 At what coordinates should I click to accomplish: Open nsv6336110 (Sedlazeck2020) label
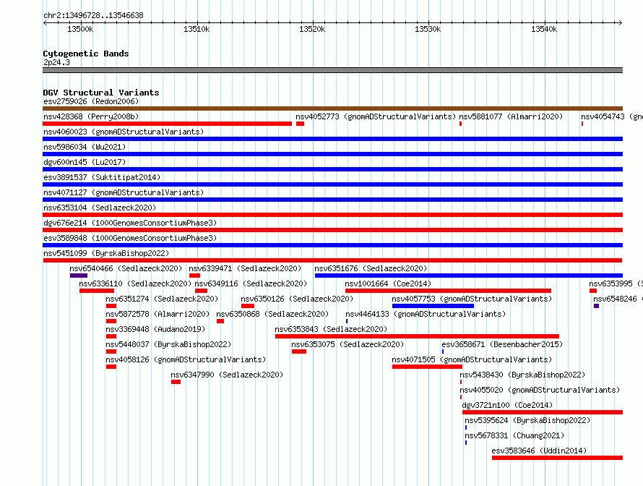pos(135,283)
